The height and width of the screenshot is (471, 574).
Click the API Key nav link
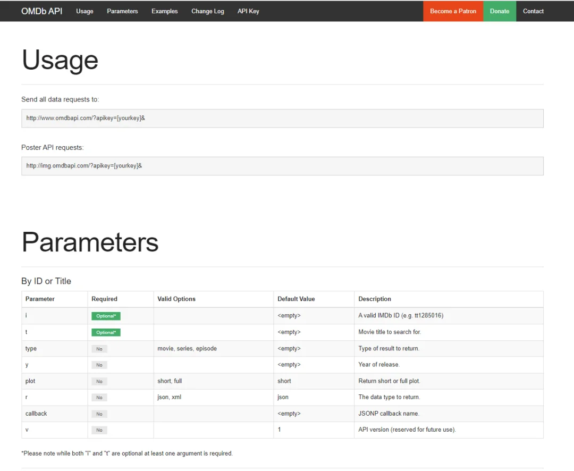coord(248,11)
